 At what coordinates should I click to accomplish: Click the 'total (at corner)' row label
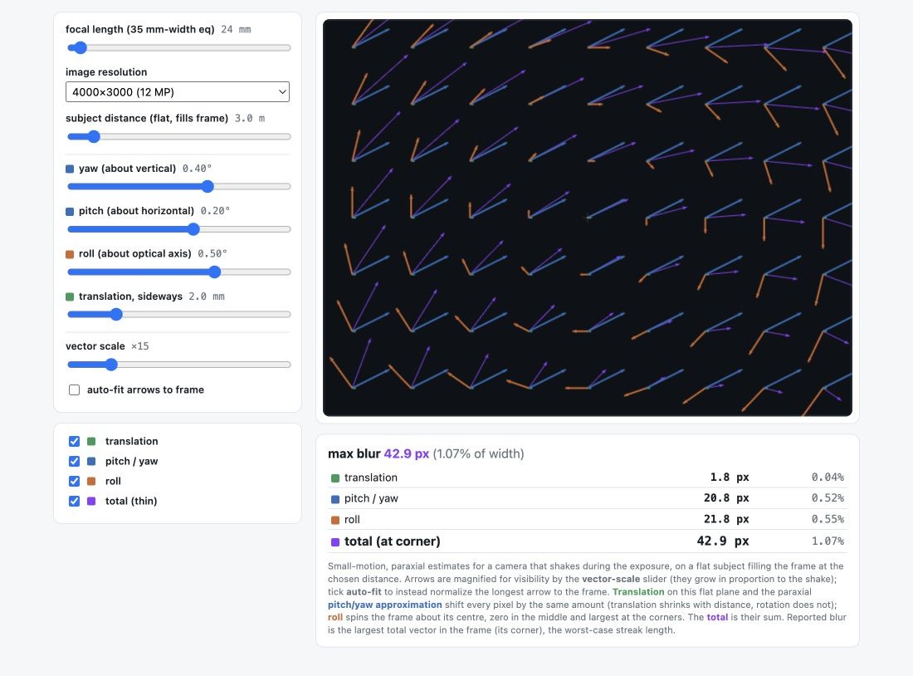click(x=393, y=541)
